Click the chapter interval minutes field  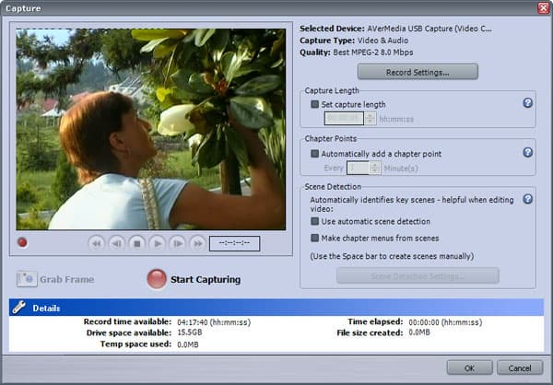pyautogui.click(x=358, y=168)
